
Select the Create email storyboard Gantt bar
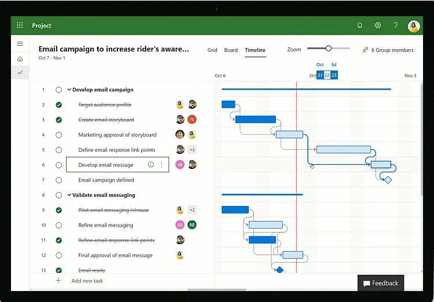coord(255,119)
